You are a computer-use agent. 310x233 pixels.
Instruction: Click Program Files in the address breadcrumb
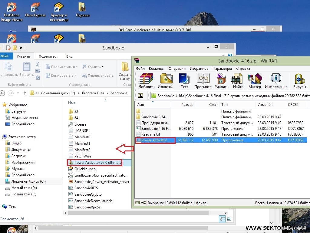coord(93,93)
